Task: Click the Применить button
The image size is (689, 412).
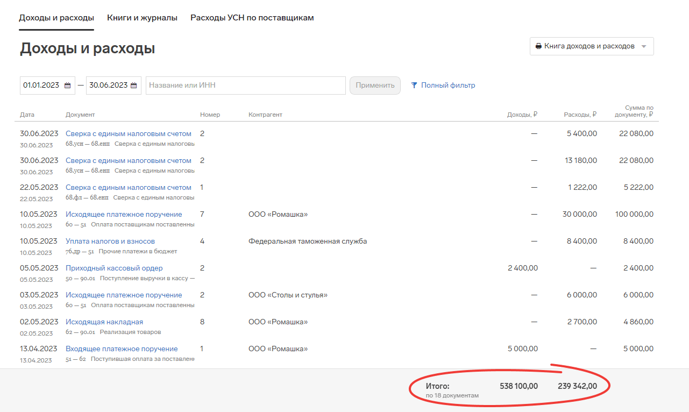Action: pos(375,85)
